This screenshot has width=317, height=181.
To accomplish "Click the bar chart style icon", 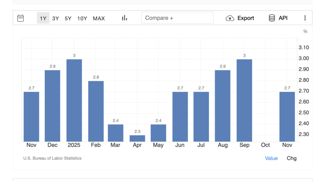I will point(124,18).
